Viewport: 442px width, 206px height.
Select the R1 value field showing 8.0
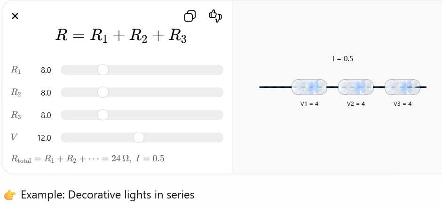click(46, 71)
